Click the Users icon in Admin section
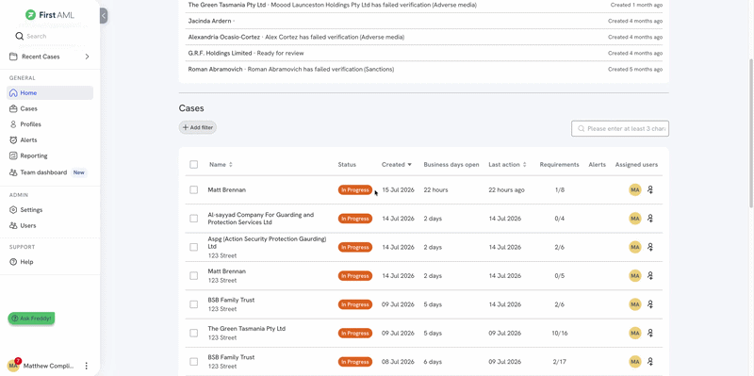The image size is (754, 376). pos(13,226)
